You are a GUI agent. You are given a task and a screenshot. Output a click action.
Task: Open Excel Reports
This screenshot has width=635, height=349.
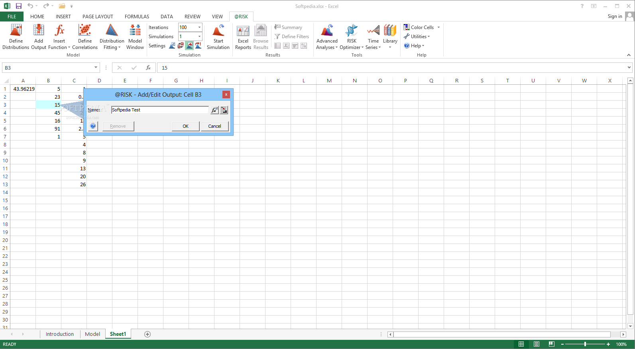tap(243, 37)
